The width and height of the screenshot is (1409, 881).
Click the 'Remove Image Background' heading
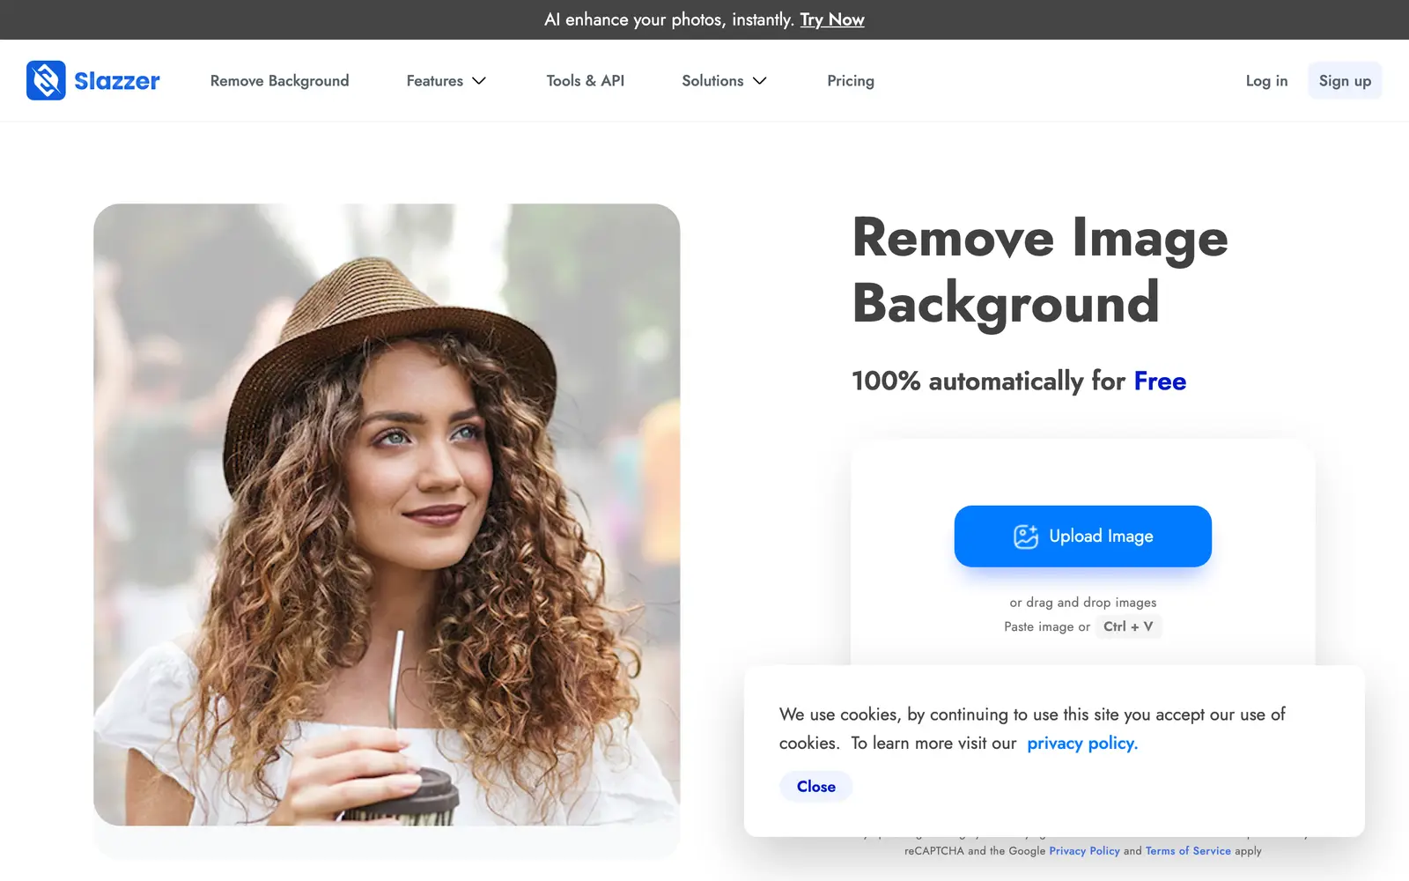click(1039, 270)
